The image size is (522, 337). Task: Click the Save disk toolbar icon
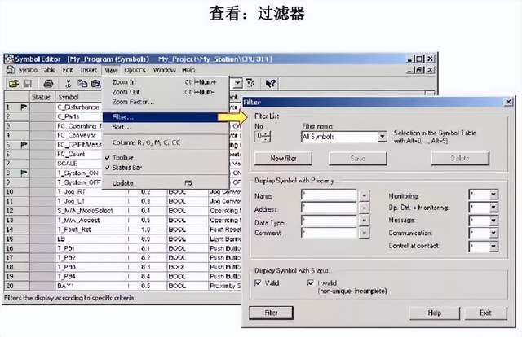(x=27, y=83)
